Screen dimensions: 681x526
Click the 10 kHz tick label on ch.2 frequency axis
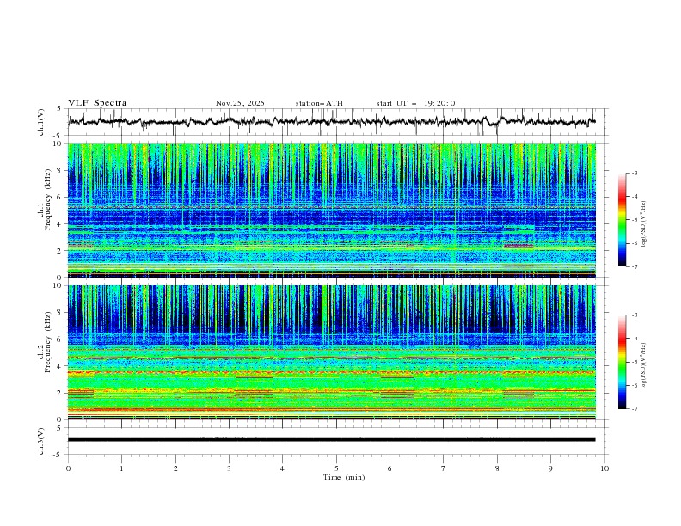click(58, 285)
